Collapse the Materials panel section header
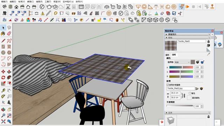This screenshot has height=126, width=224. click(188, 38)
